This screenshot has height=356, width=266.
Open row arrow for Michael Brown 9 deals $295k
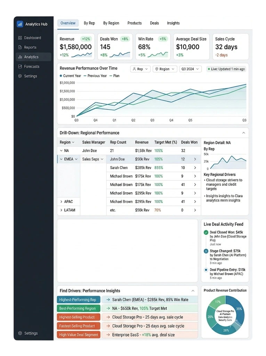coord(195,193)
